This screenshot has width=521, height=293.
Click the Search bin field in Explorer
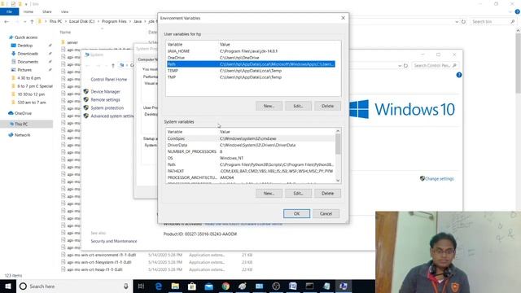point(493,22)
